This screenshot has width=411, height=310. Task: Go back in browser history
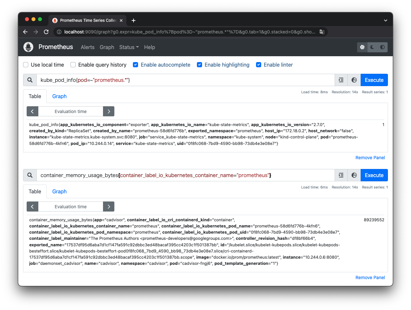(25, 32)
